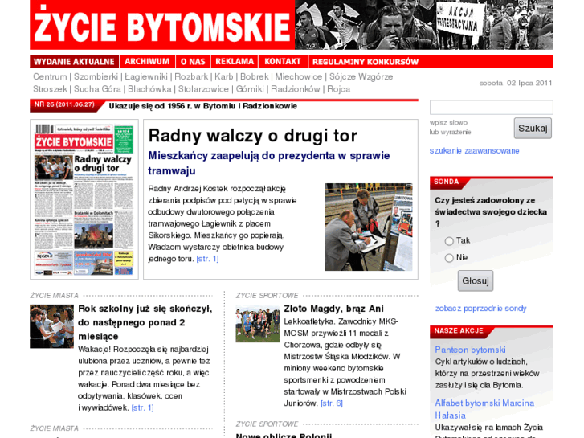Open szukanie zaawansowane link
The height and width of the screenshot is (438, 584).
474,150
